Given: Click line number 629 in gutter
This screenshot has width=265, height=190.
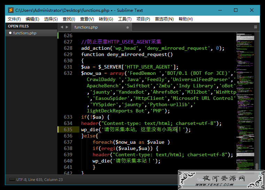Looking at the screenshot, I should pyautogui.click(x=68, y=54).
